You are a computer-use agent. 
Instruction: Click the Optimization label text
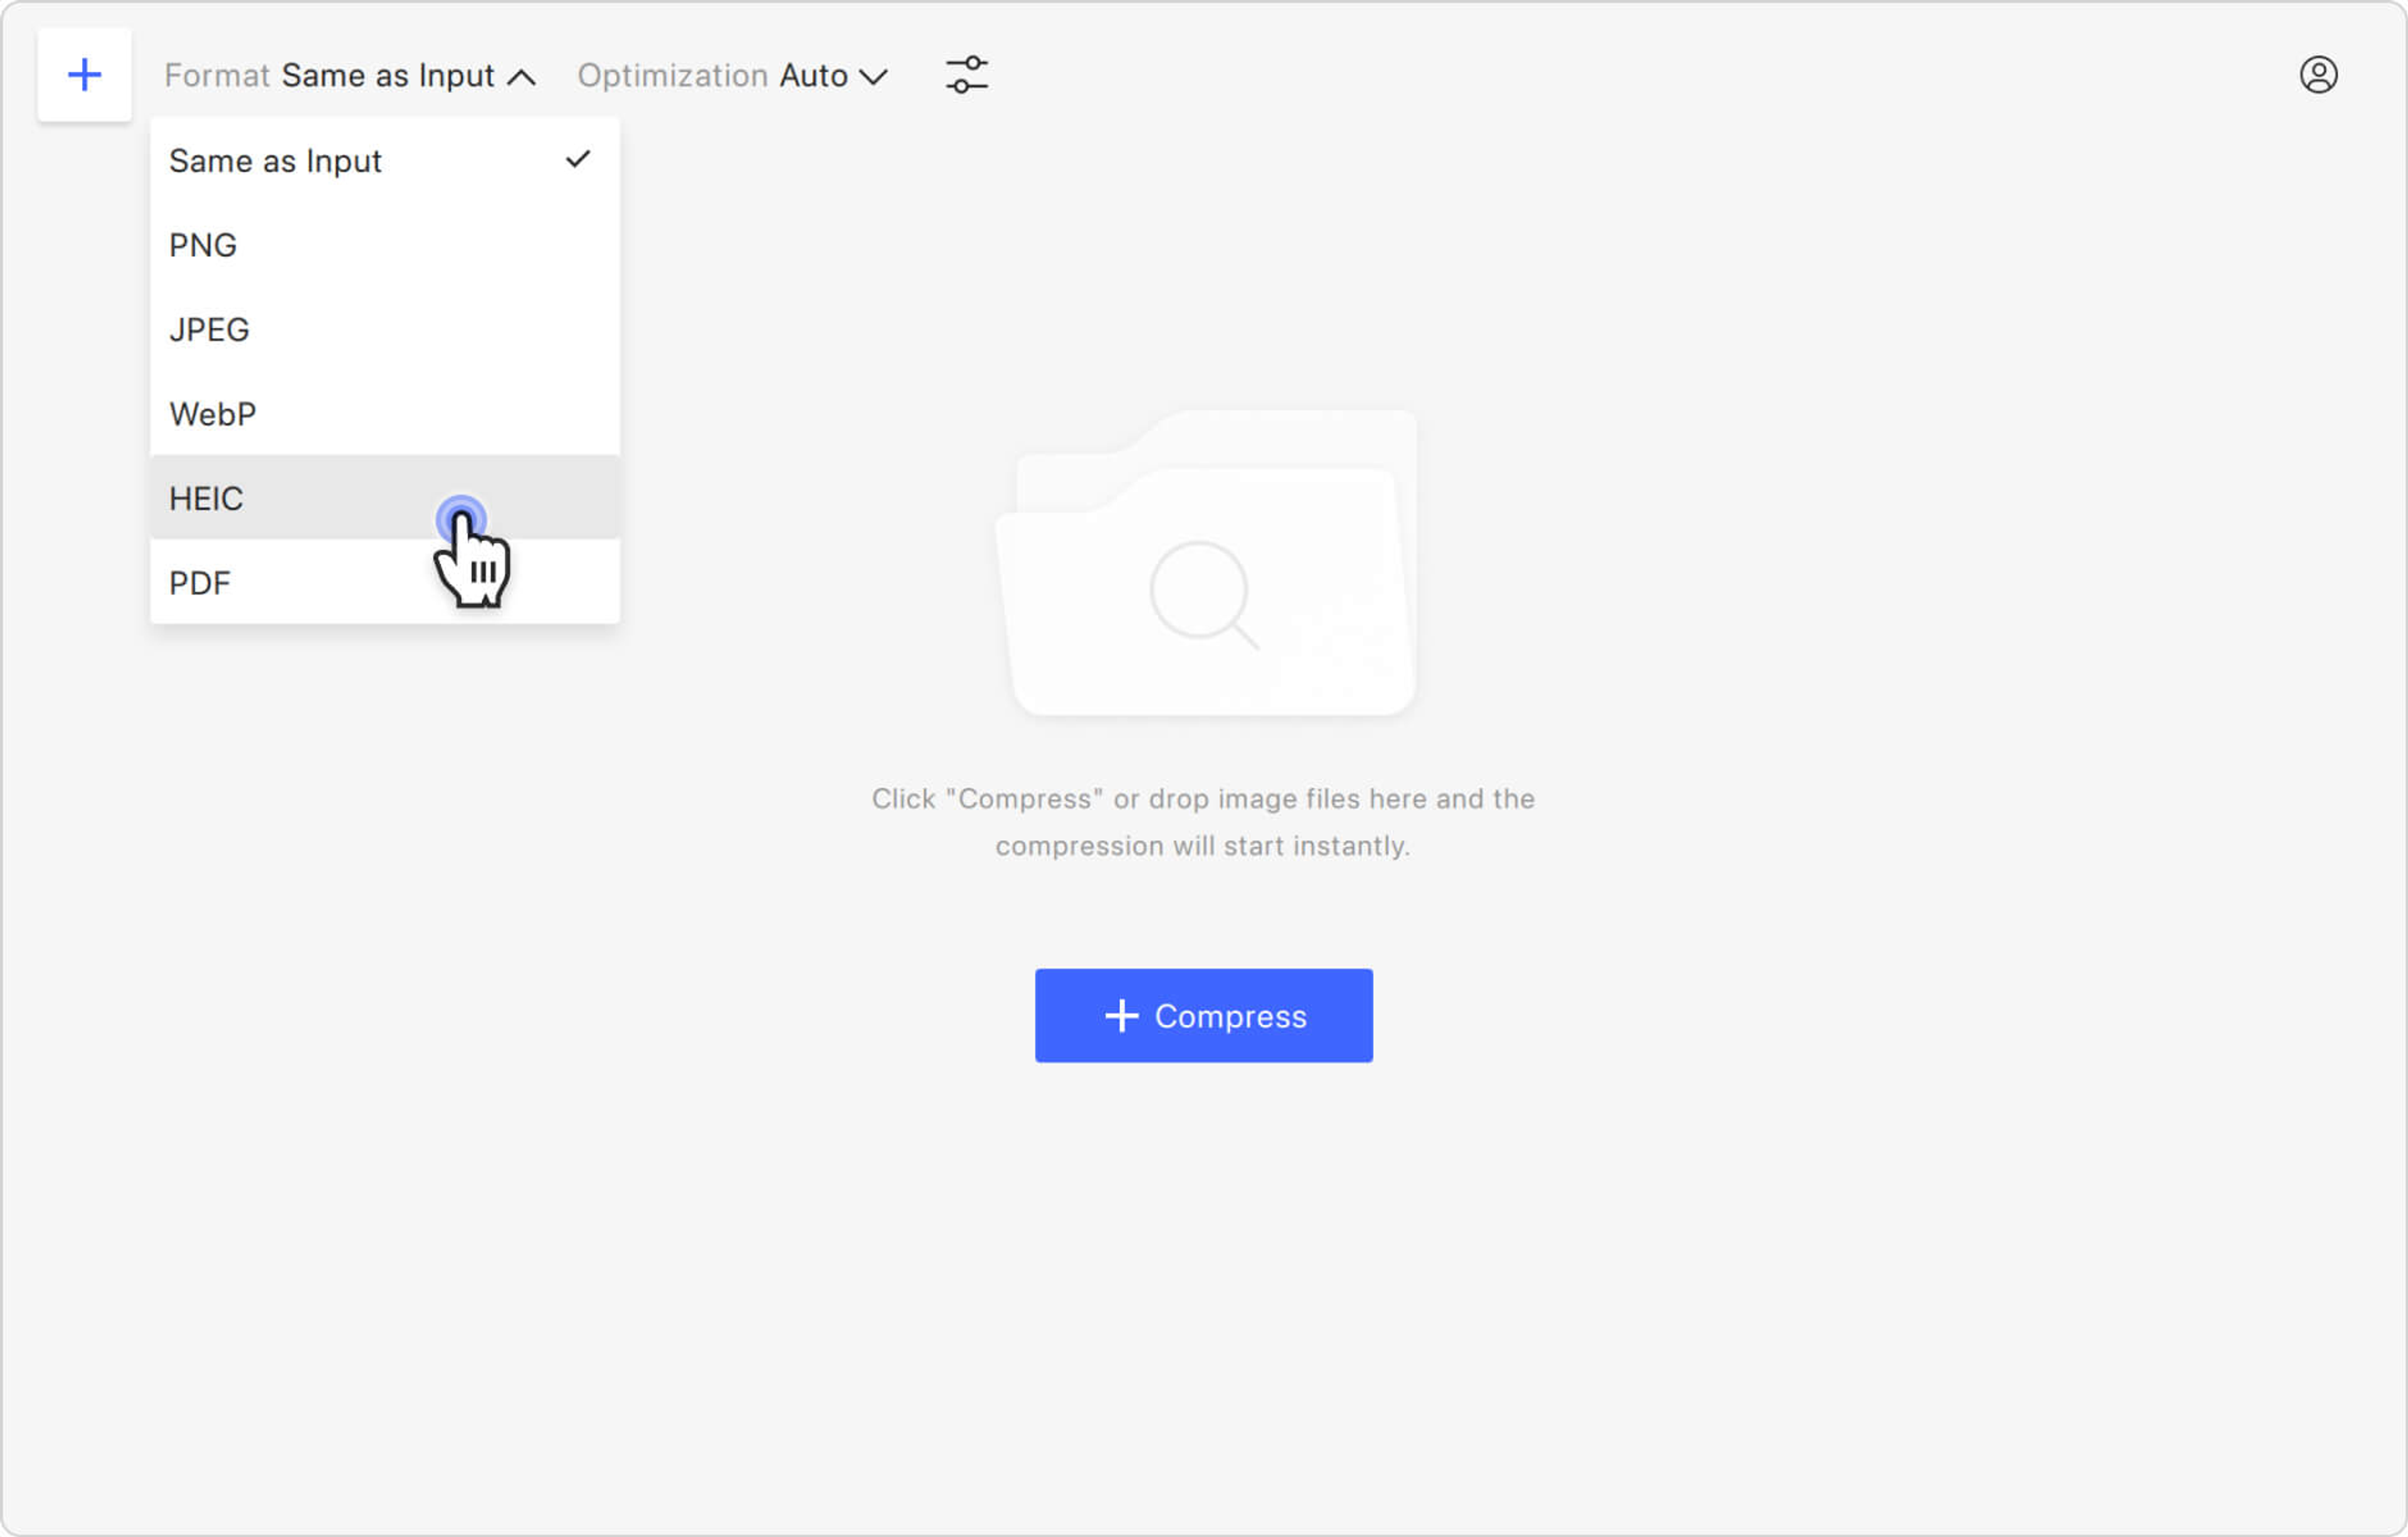(x=672, y=76)
